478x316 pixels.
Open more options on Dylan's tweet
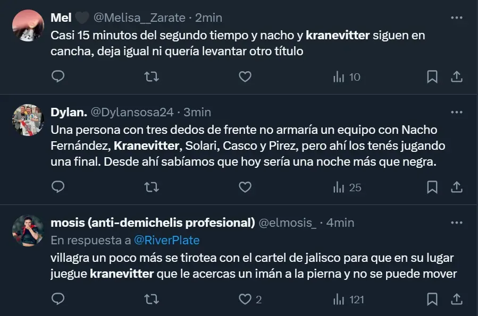[x=456, y=112]
